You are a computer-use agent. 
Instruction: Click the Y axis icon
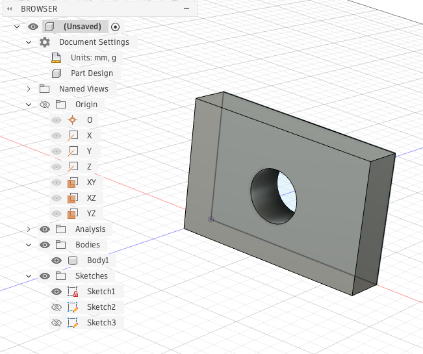73,151
